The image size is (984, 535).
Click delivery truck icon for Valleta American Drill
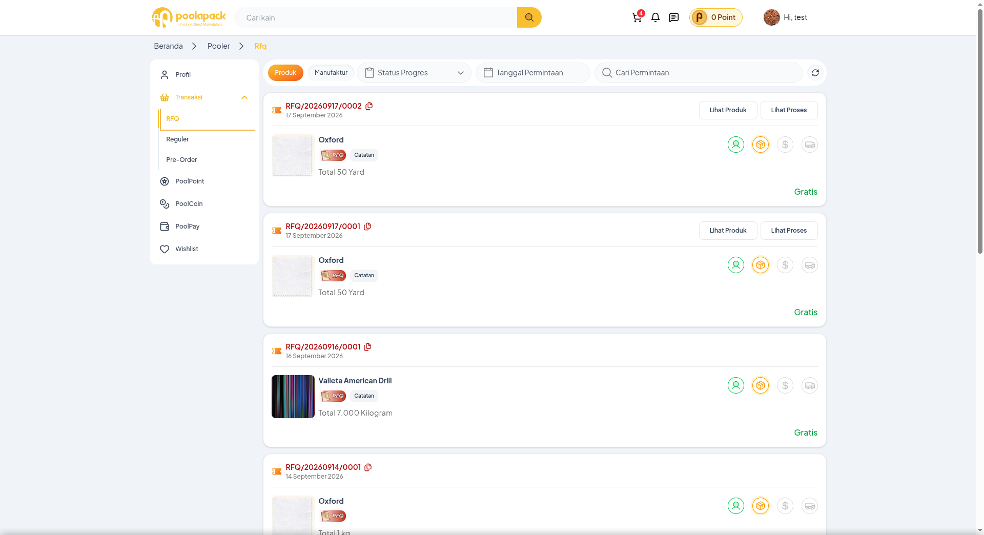coord(810,385)
